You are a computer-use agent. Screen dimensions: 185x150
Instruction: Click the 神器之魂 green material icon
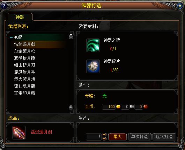[93, 45]
